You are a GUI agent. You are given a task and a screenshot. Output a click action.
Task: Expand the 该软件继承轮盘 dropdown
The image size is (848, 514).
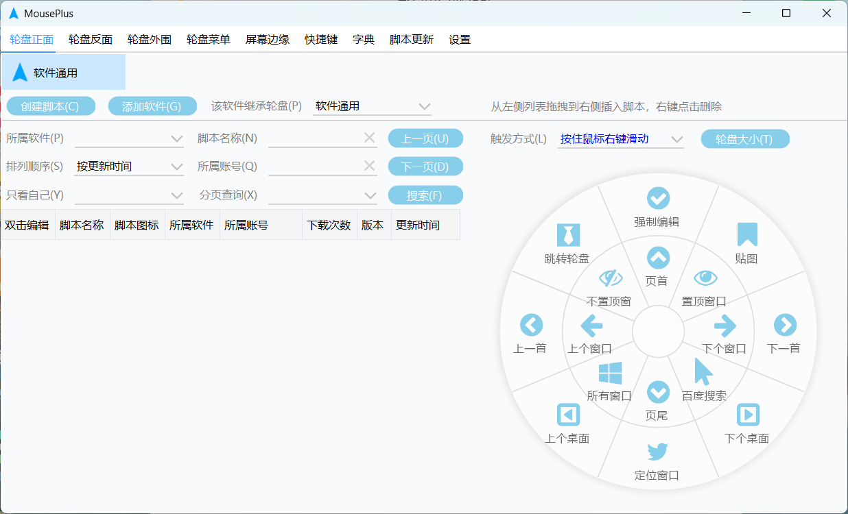(x=373, y=106)
